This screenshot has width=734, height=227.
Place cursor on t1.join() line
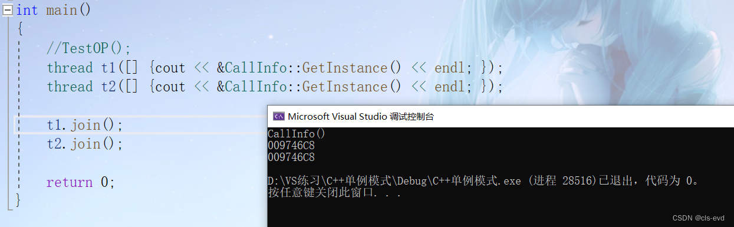[x=85, y=125]
